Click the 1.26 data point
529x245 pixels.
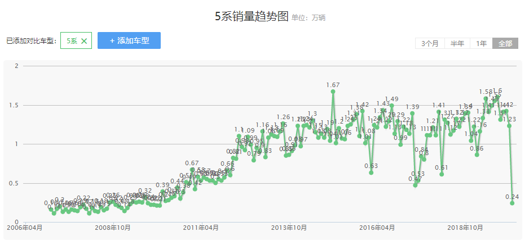pos(283,124)
